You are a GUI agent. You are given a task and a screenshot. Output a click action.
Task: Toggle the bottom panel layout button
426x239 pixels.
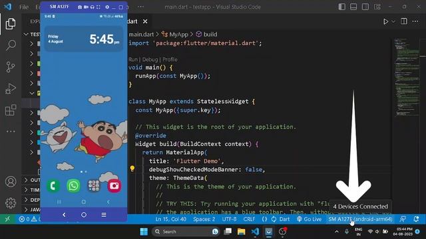353,7
